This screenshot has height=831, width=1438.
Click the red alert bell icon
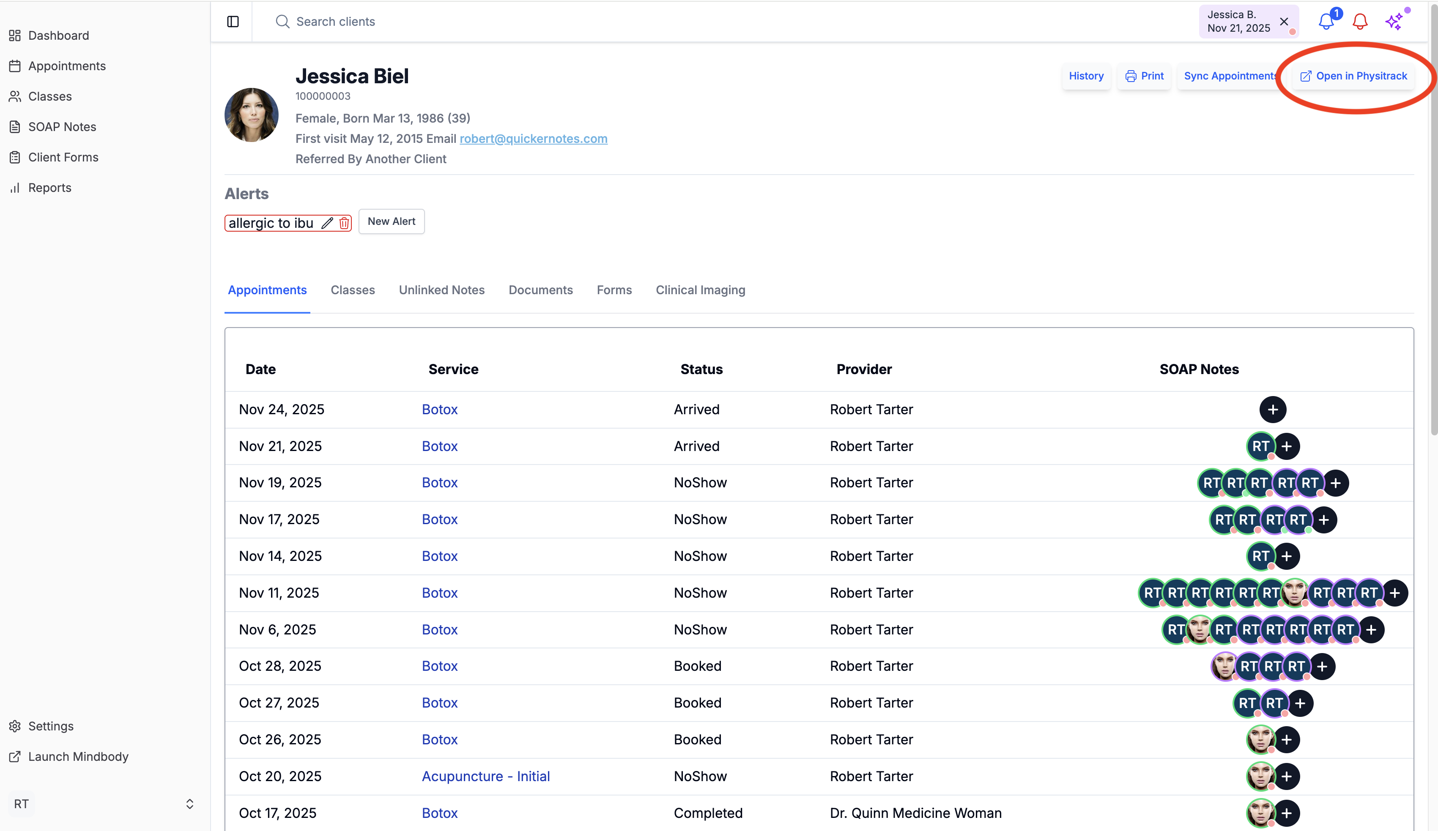click(x=1360, y=22)
